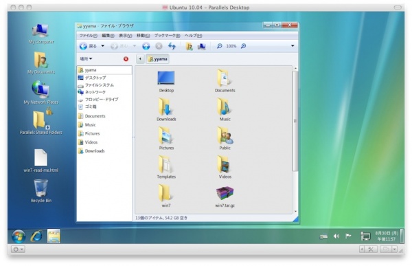Zoom out the file view
412x266 pixels.
coord(220,46)
